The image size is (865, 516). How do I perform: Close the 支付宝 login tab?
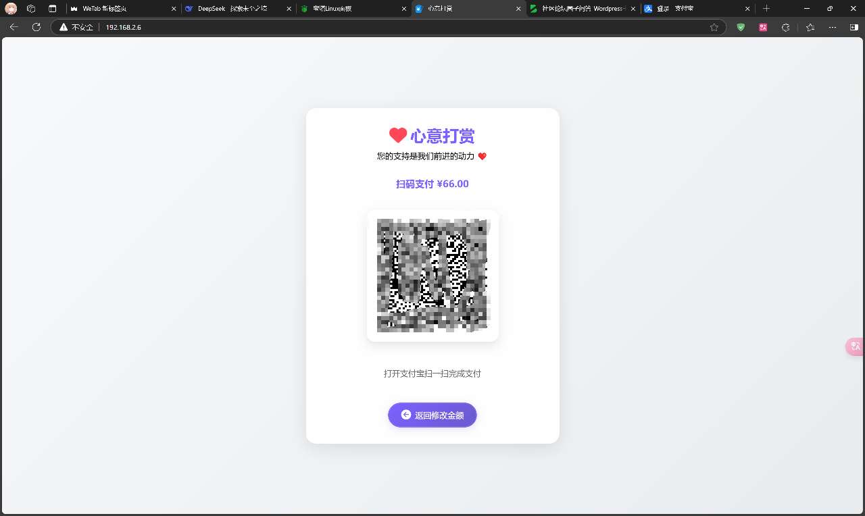coord(747,9)
